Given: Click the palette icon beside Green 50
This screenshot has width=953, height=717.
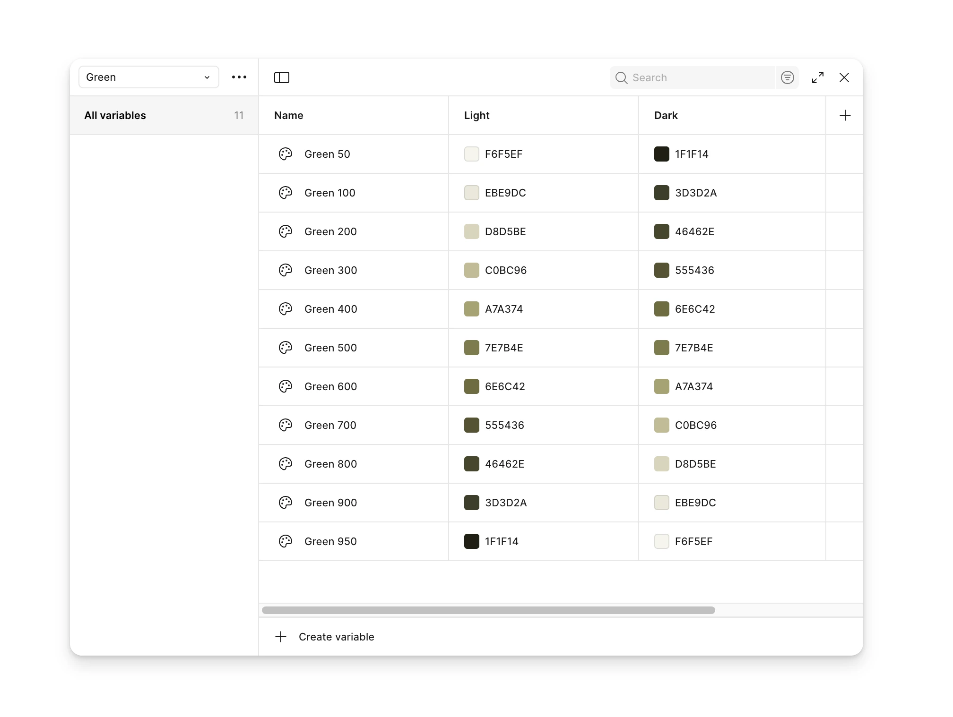Looking at the screenshot, I should tap(286, 154).
